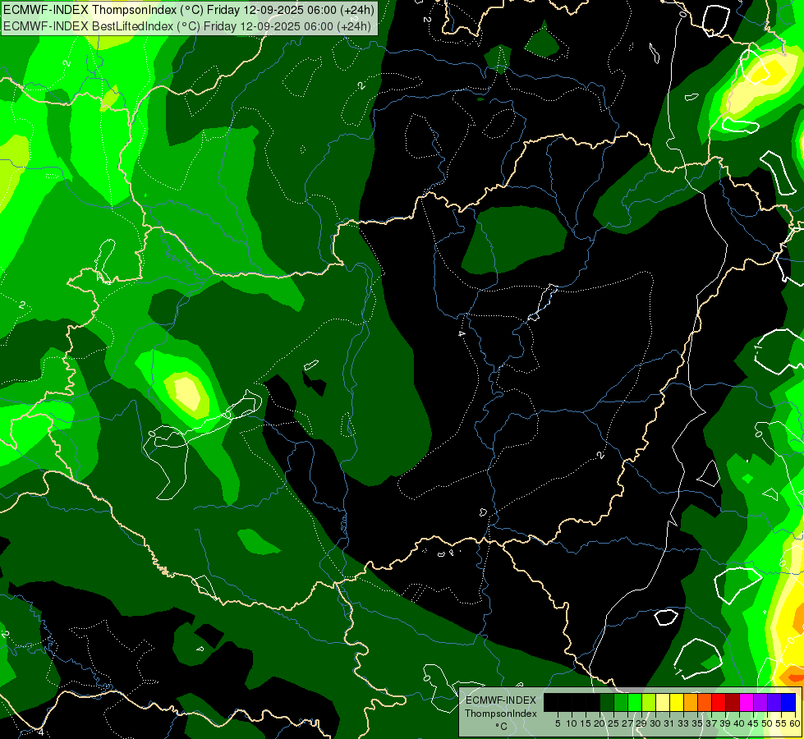Select the blue 55–60 legend swatch
The height and width of the screenshot is (739, 804).
click(x=788, y=702)
